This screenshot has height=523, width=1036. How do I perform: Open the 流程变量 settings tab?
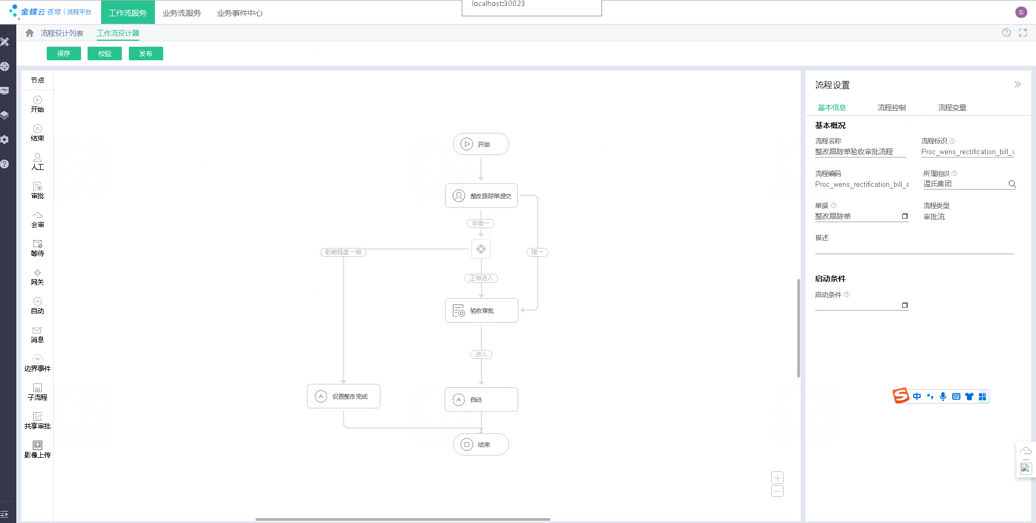pos(952,108)
